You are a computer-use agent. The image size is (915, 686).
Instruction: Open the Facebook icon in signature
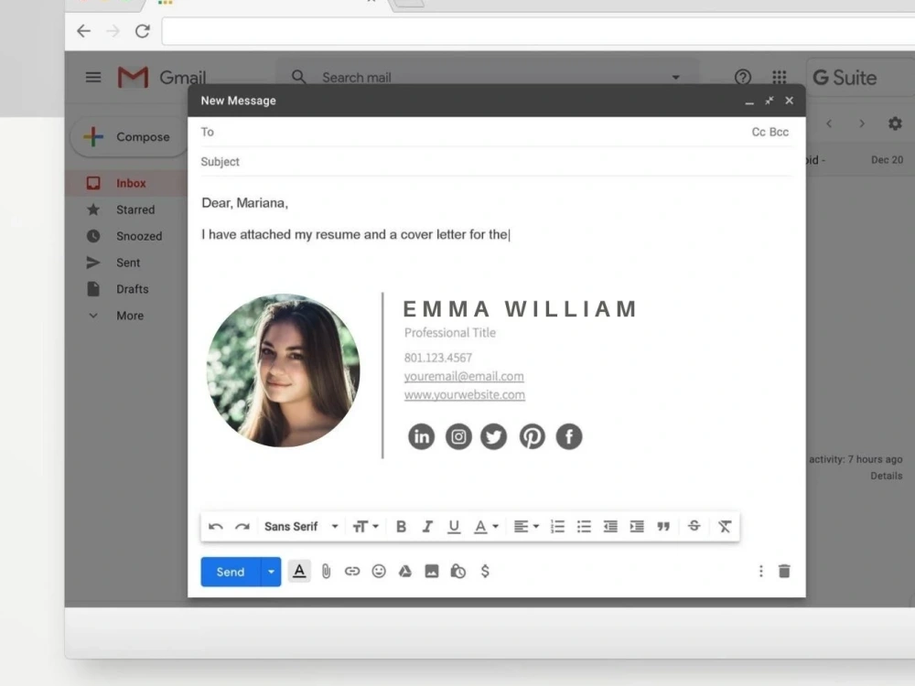[569, 436]
